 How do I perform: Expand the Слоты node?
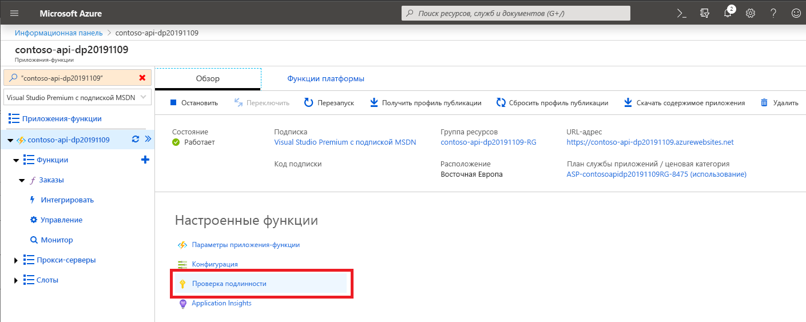pyautogui.click(x=16, y=280)
